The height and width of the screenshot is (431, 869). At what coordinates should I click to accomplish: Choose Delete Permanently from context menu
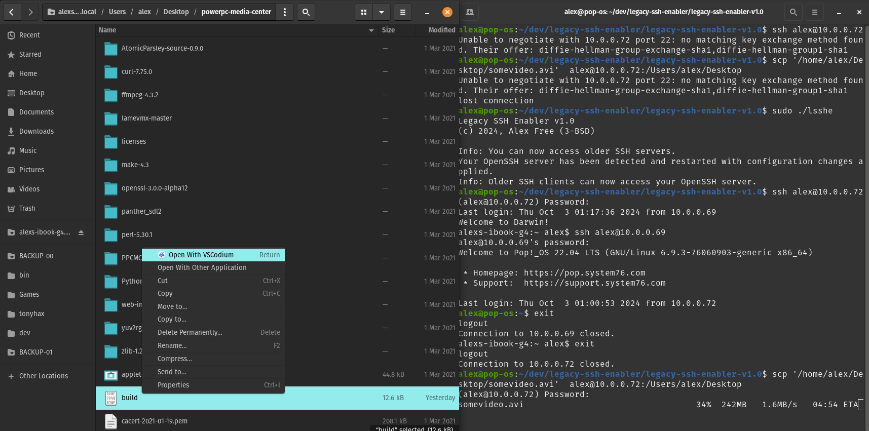tap(190, 332)
